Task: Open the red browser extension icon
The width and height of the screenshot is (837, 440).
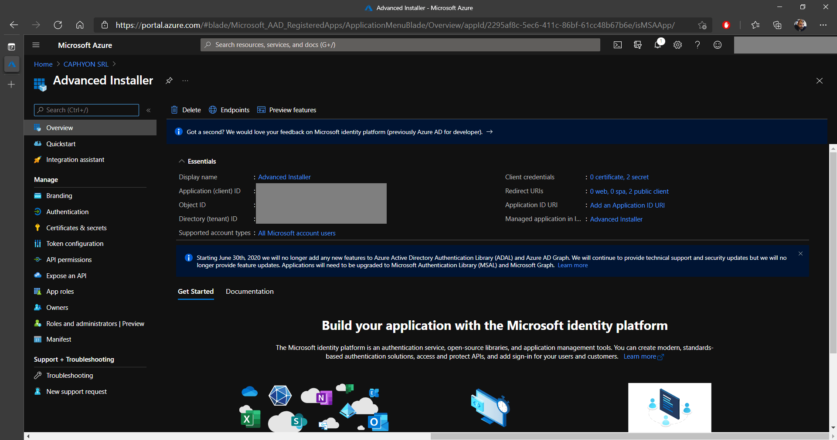Action: click(x=726, y=25)
